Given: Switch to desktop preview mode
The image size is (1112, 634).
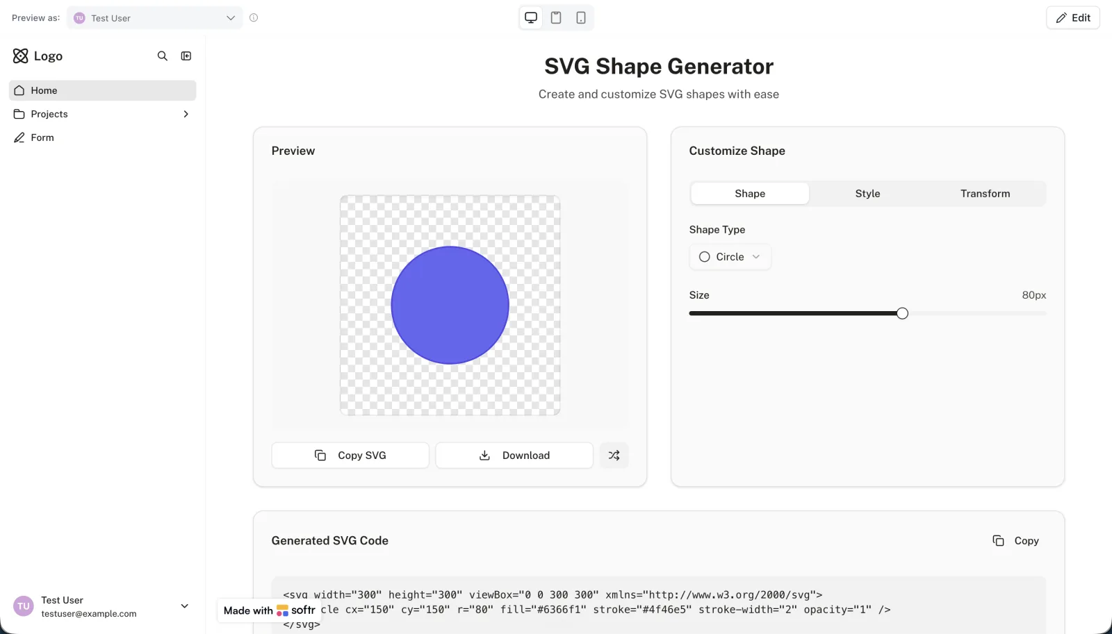Looking at the screenshot, I should [531, 18].
